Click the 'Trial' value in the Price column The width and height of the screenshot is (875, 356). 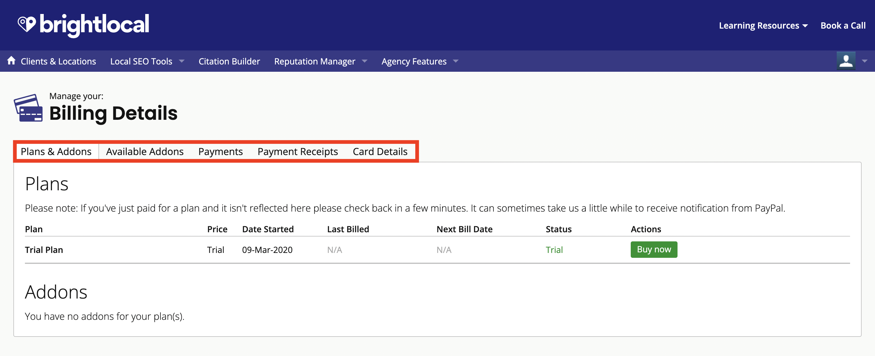tap(215, 250)
